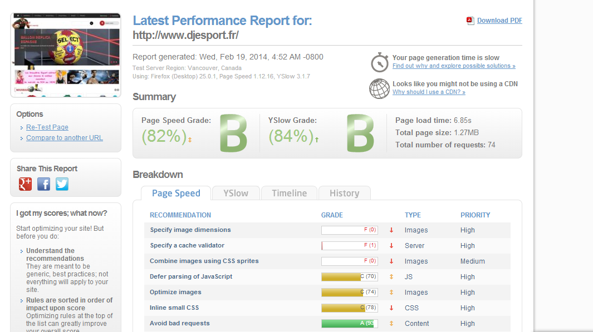The width and height of the screenshot is (593, 332).
Task: Open the History tab
Action: point(344,193)
